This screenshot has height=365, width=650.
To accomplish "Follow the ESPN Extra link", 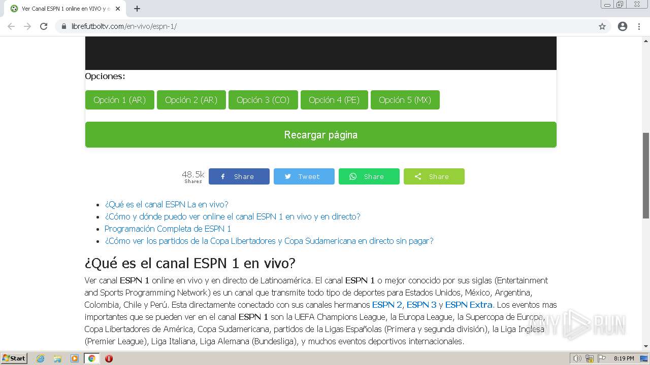I will (x=469, y=305).
